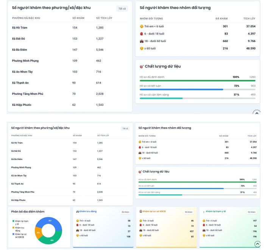Viewport: 265px width, 250px height.
Task: Open Đã khám selector in Khám tại cơ sở KBCB card
Action: 189,212
